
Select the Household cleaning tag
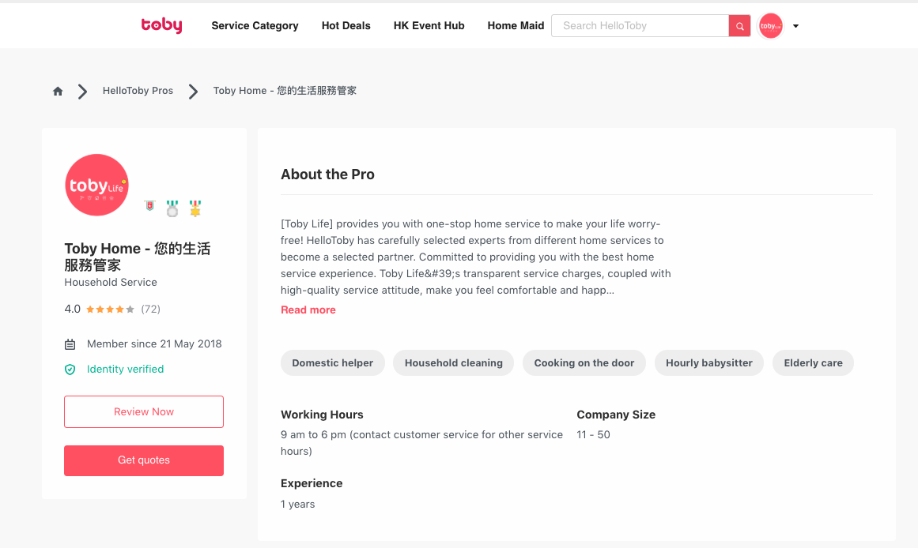(454, 363)
